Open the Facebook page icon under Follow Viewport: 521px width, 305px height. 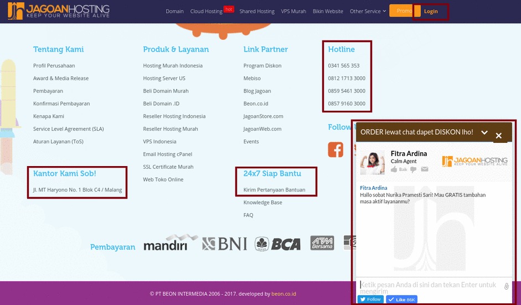(336, 149)
